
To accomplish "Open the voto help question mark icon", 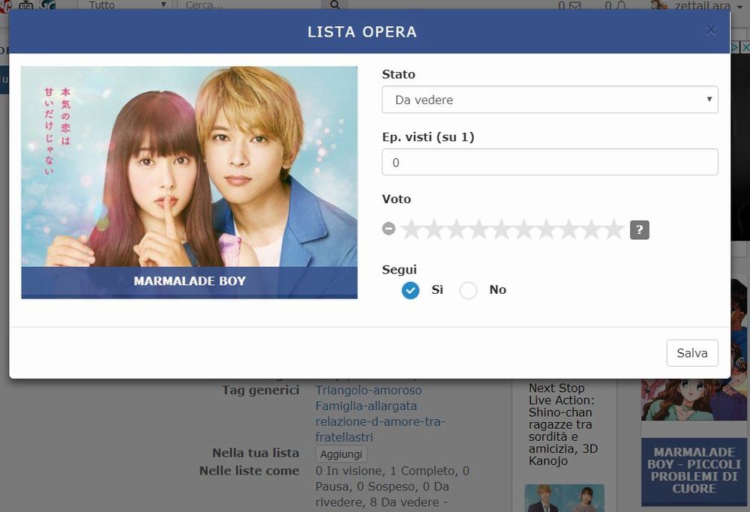I will coord(640,230).
